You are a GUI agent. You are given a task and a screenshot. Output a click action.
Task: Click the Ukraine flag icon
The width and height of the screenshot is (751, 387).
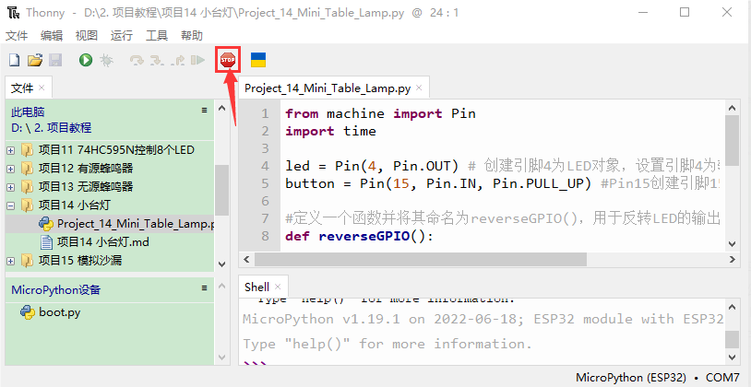[x=259, y=60]
